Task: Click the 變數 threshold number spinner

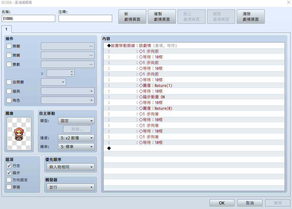Action: (x=61, y=73)
